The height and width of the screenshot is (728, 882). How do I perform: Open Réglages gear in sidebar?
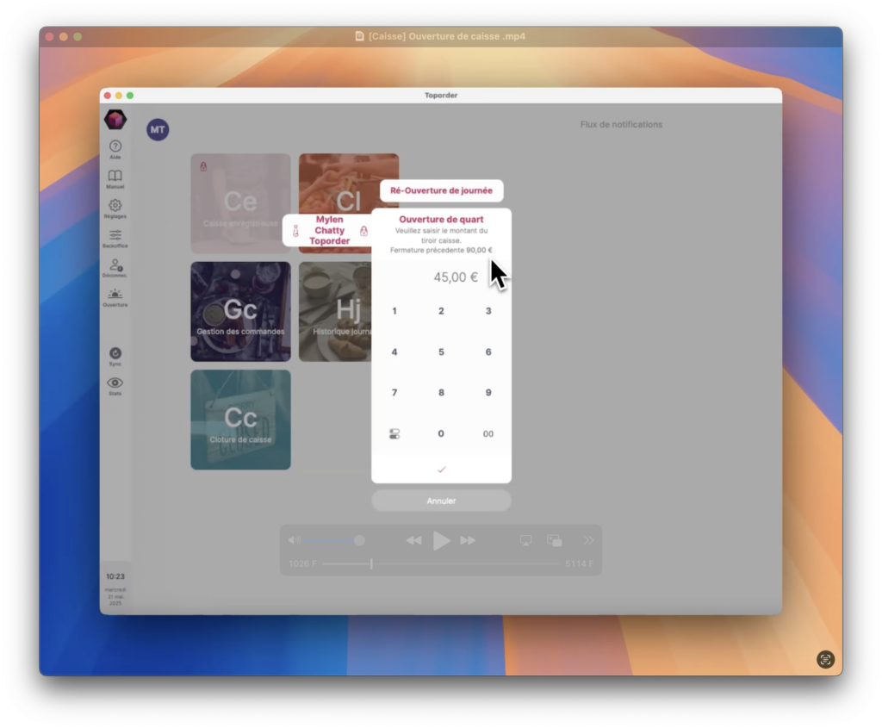[x=115, y=206]
